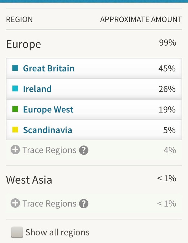
Task: Click the green Europe West color square
Action: 15,109
